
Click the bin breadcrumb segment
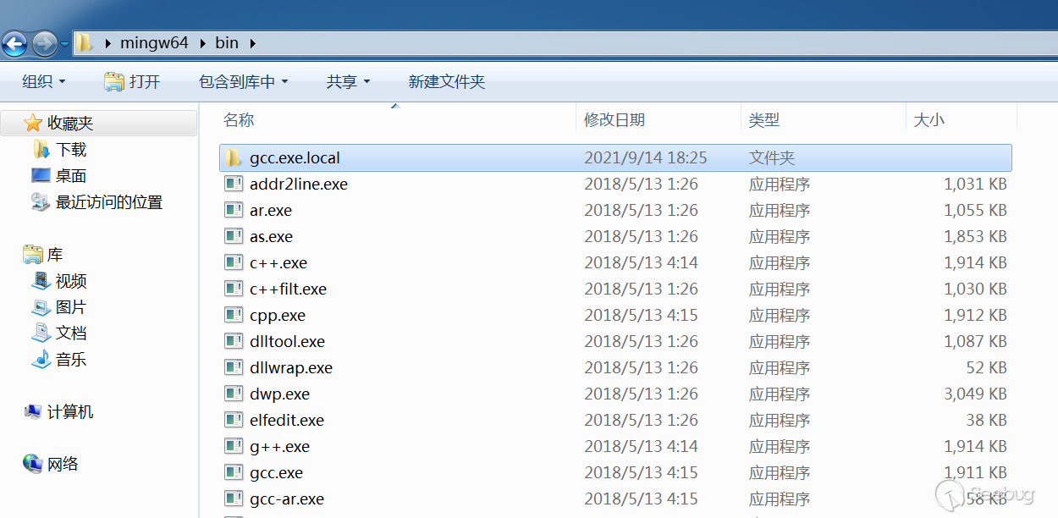click(228, 42)
